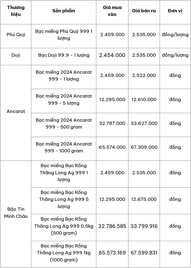This screenshot has height=268, width=191.
Task: Select the Sản phẩm column header
Action: [x=64, y=11]
